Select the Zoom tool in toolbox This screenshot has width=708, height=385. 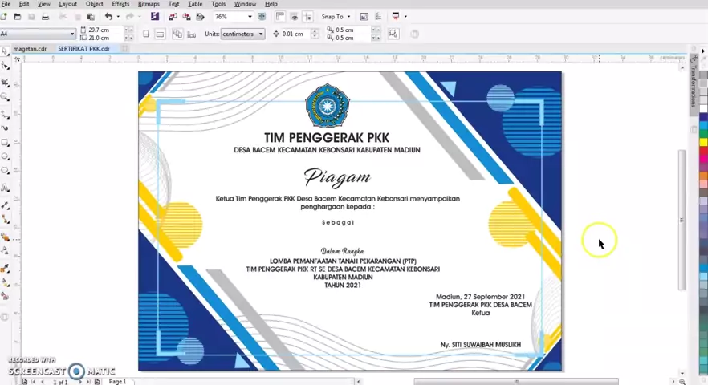[6, 97]
